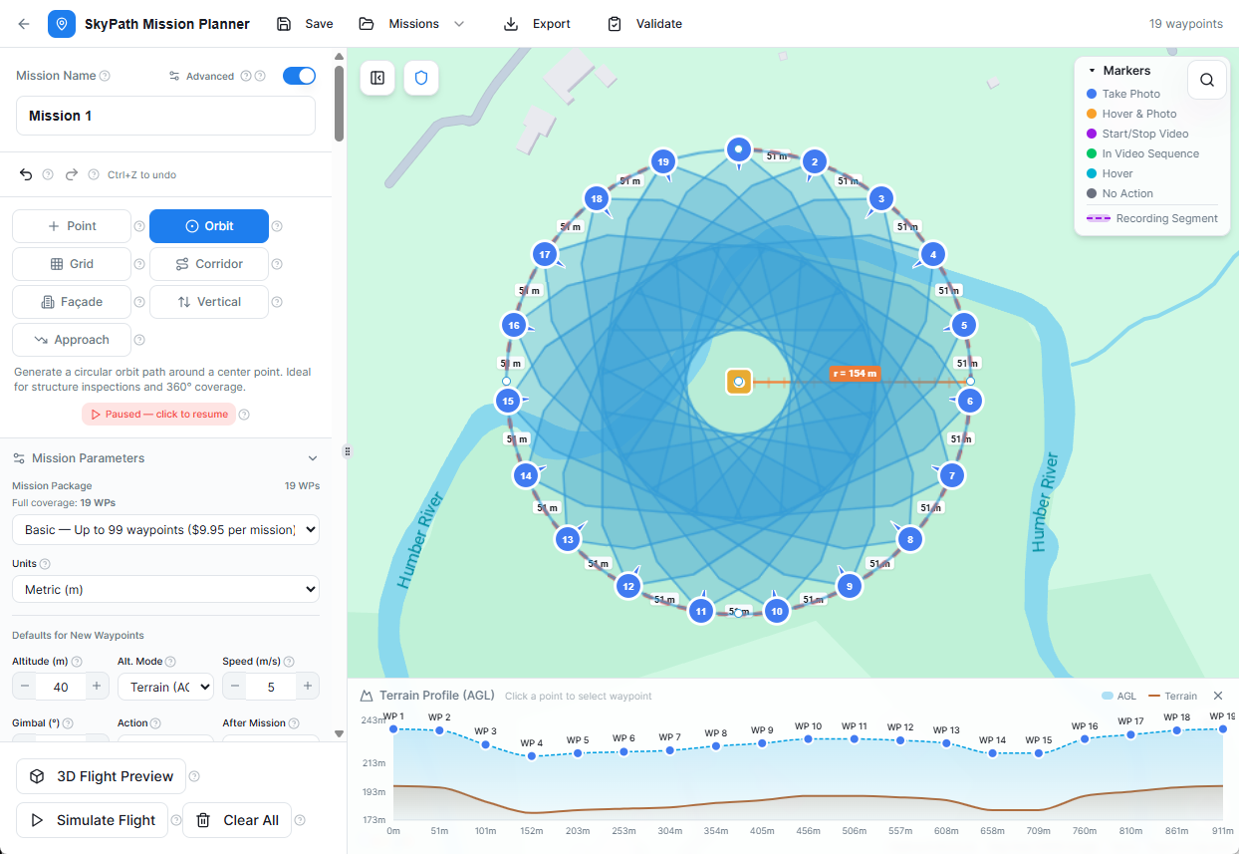Decrease the default altitude value
The image size is (1239, 854).
[24, 687]
